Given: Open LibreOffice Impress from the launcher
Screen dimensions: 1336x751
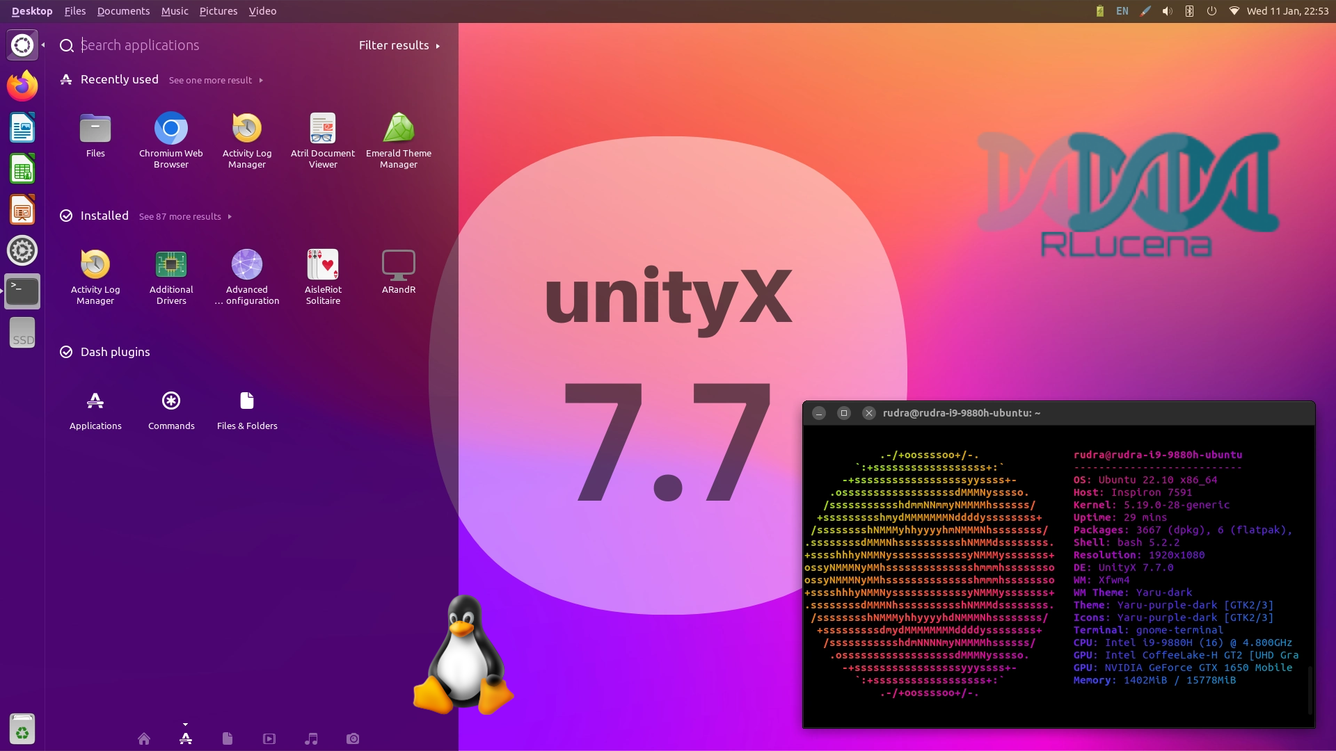Looking at the screenshot, I should (x=22, y=210).
